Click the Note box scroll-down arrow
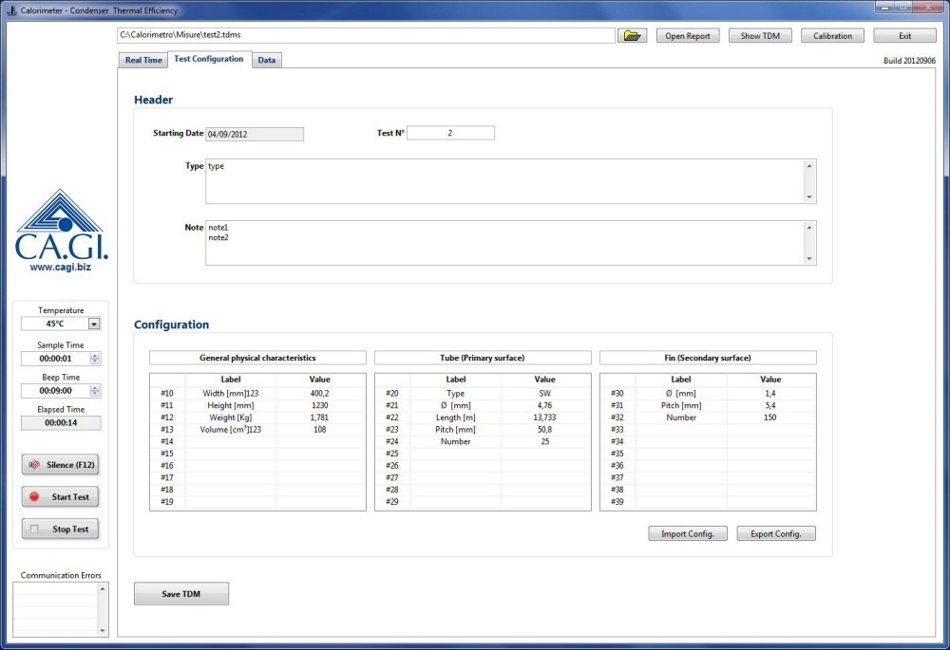The image size is (950, 650). (809, 259)
